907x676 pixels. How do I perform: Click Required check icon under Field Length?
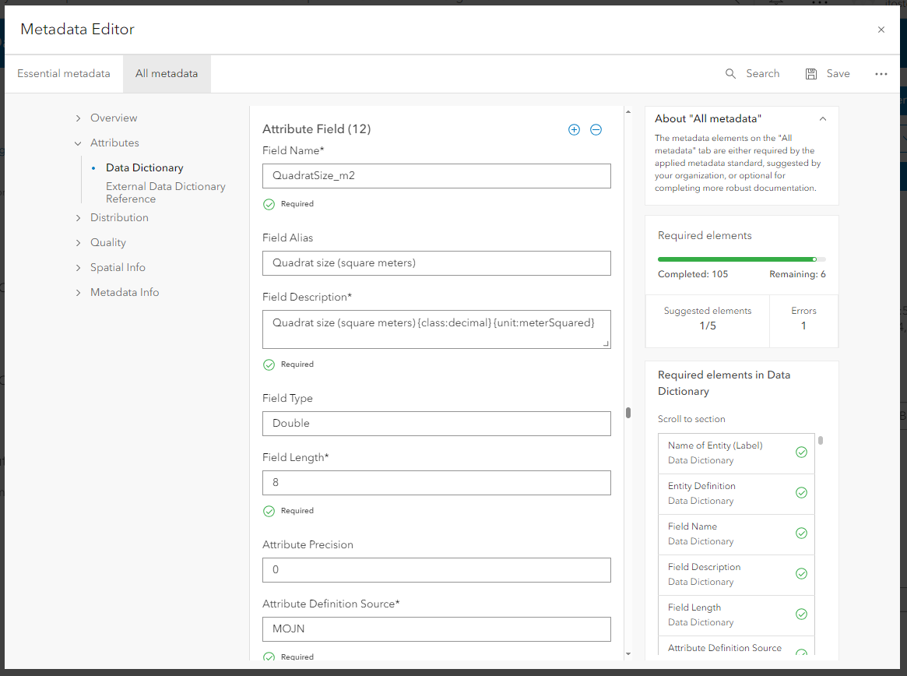269,511
